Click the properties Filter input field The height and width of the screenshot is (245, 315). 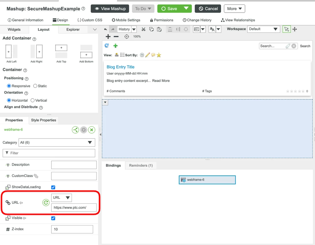(x=49, y=153)
